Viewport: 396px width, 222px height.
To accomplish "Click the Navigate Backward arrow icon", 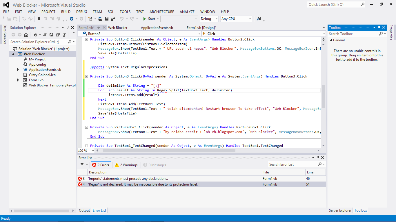I will (72, 19).
